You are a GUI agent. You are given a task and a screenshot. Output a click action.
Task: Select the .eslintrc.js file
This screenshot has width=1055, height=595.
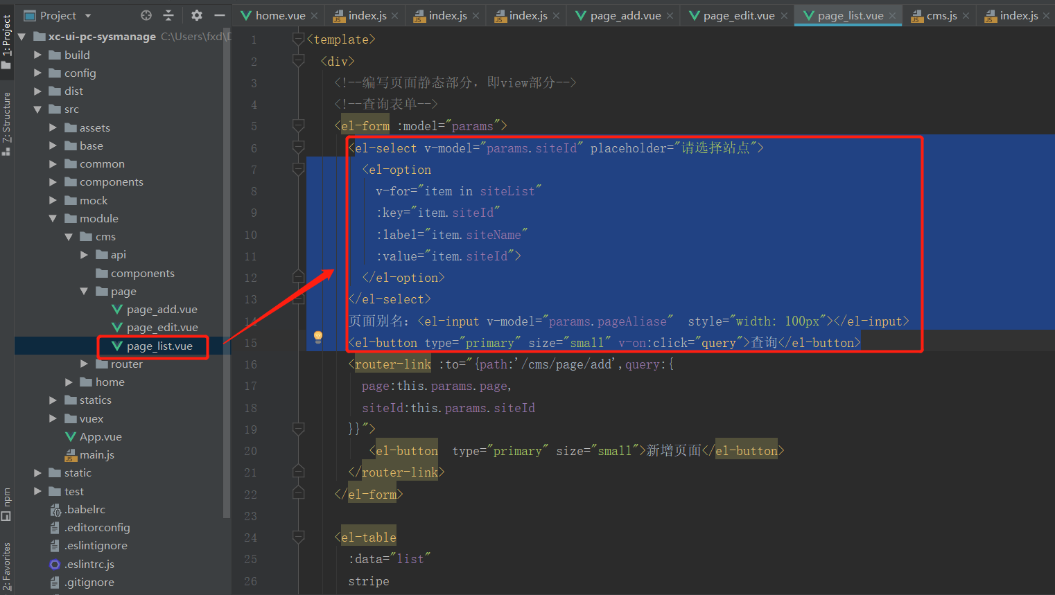tap(89, 564)
